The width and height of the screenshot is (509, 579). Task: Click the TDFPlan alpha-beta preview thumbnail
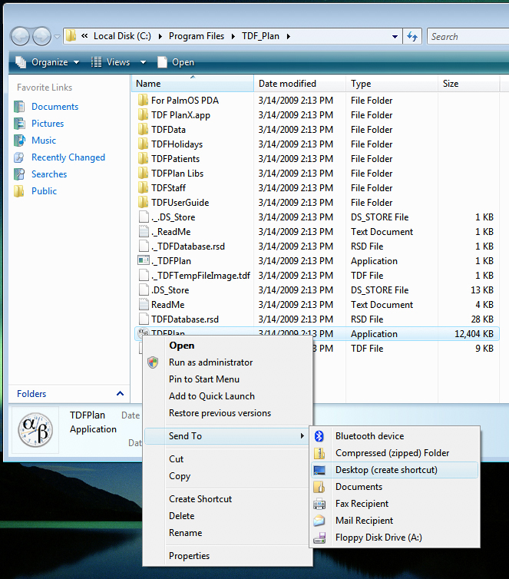(x=35, y=430)
